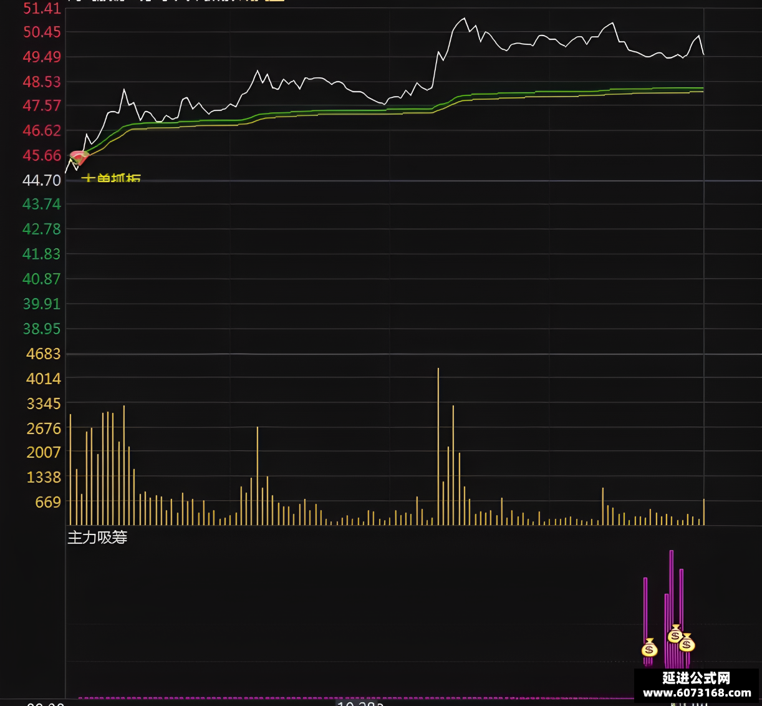Click the 51.41 top price label

pos(42,8)
